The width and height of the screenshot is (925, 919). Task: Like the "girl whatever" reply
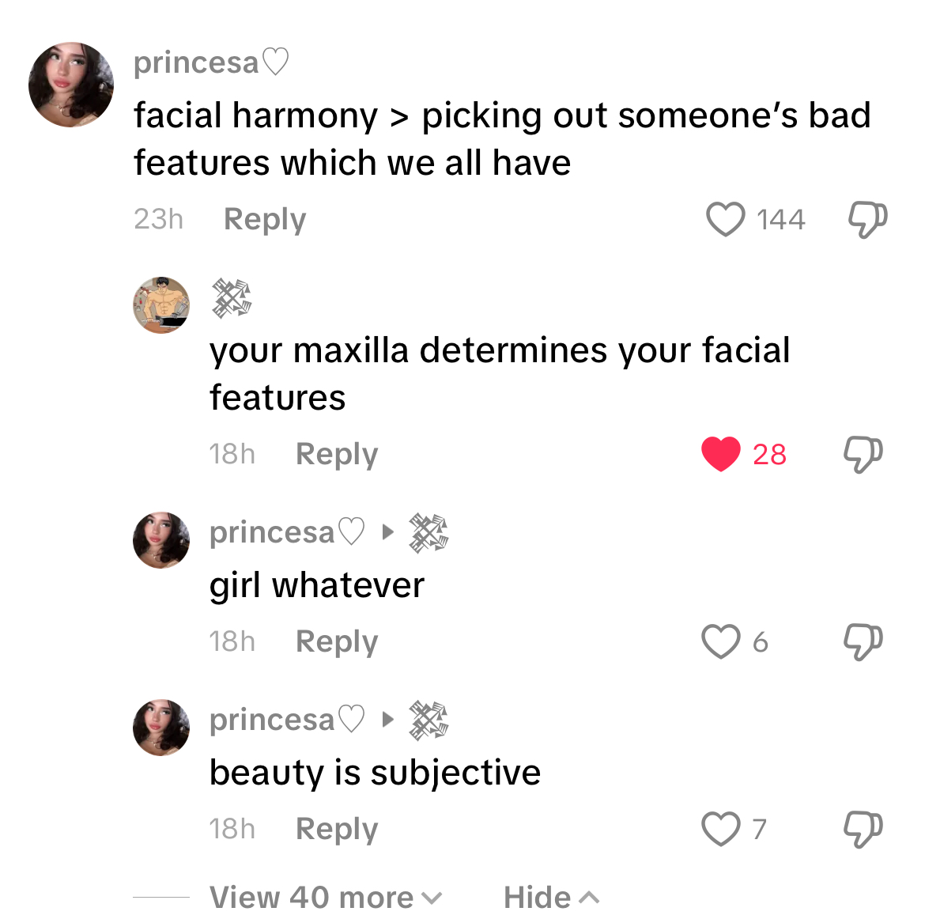tap(720, 641)
